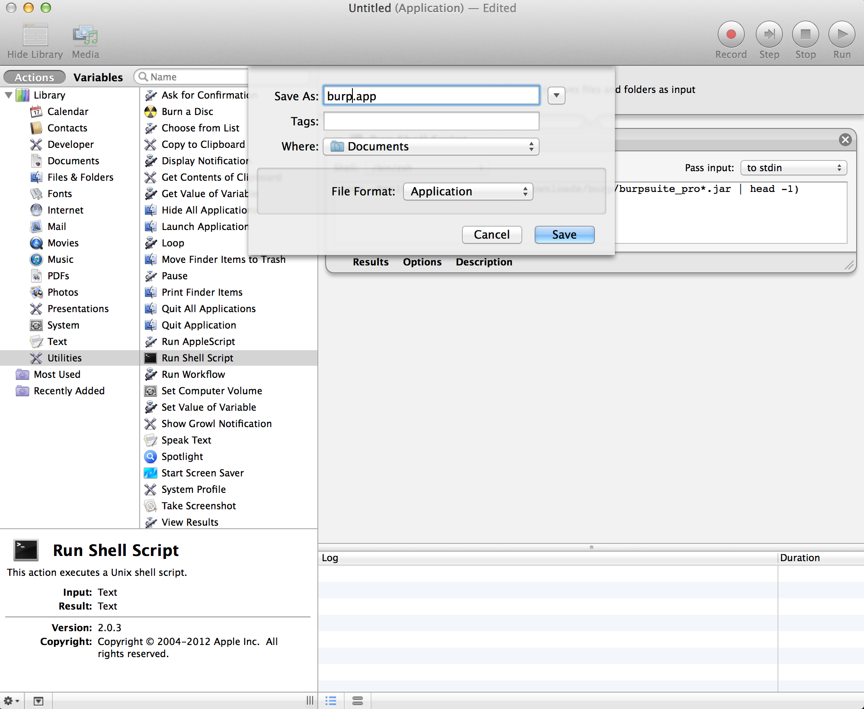The image size is (864, 709).
Task: Collapse the Library tree disclosure triangle
Action: tap(9, 95)
